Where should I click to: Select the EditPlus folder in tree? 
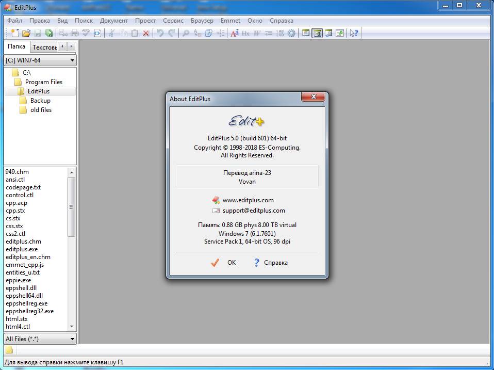(39, 91)
